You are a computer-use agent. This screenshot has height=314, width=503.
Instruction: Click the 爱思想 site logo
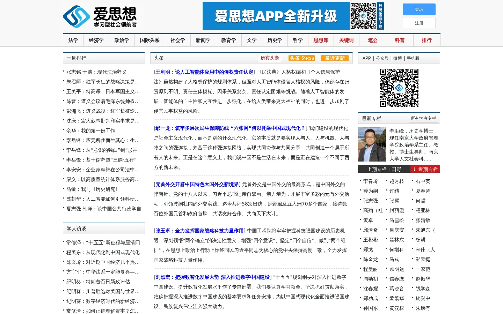[100, 16]
